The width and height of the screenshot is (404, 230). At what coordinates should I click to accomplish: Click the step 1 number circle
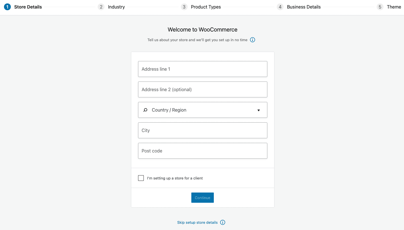click(x=7, y=7)
